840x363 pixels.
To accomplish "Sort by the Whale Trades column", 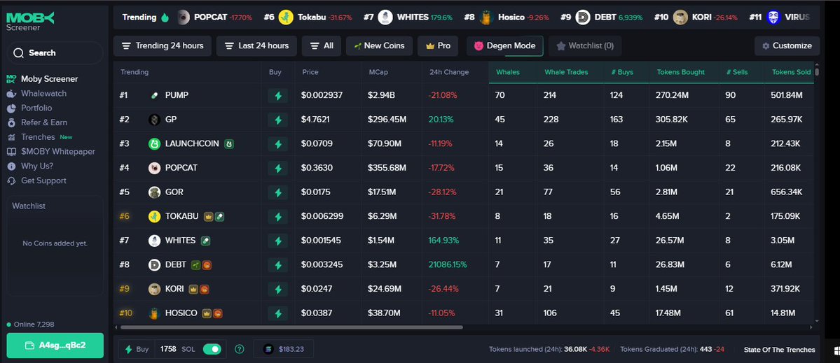I will 566,72.
